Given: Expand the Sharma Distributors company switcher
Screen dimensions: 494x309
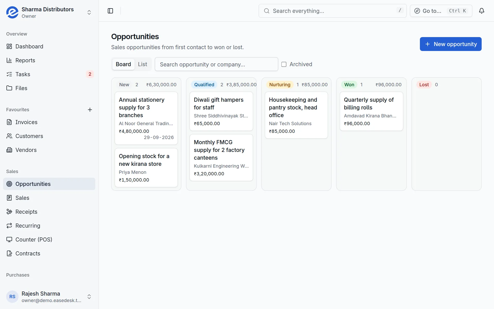Looking at the screenshot, I should pyautogui.click(x=89, y=12).
